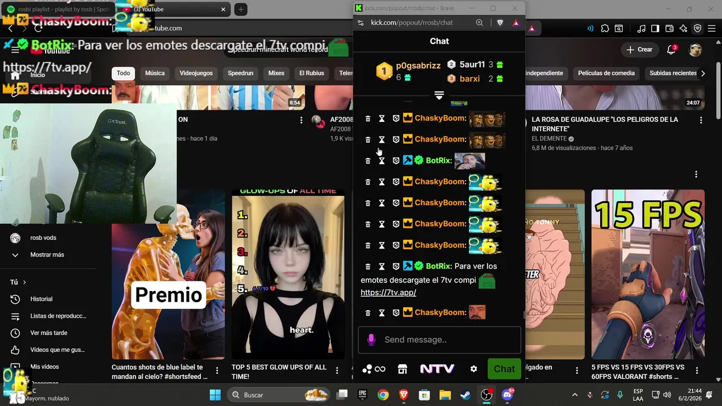Open options menu for La Rosa de Guadalupe video
The height and width of the screenshot is (406, 722).
click(701, 120)
